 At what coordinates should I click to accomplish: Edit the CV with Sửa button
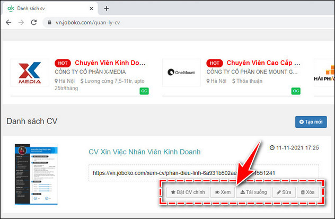coord(284,192)
